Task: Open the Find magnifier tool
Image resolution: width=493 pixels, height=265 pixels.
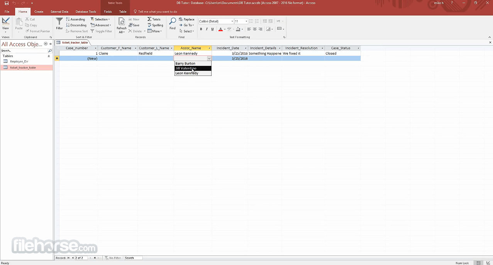Action: [x=173, y=24]
